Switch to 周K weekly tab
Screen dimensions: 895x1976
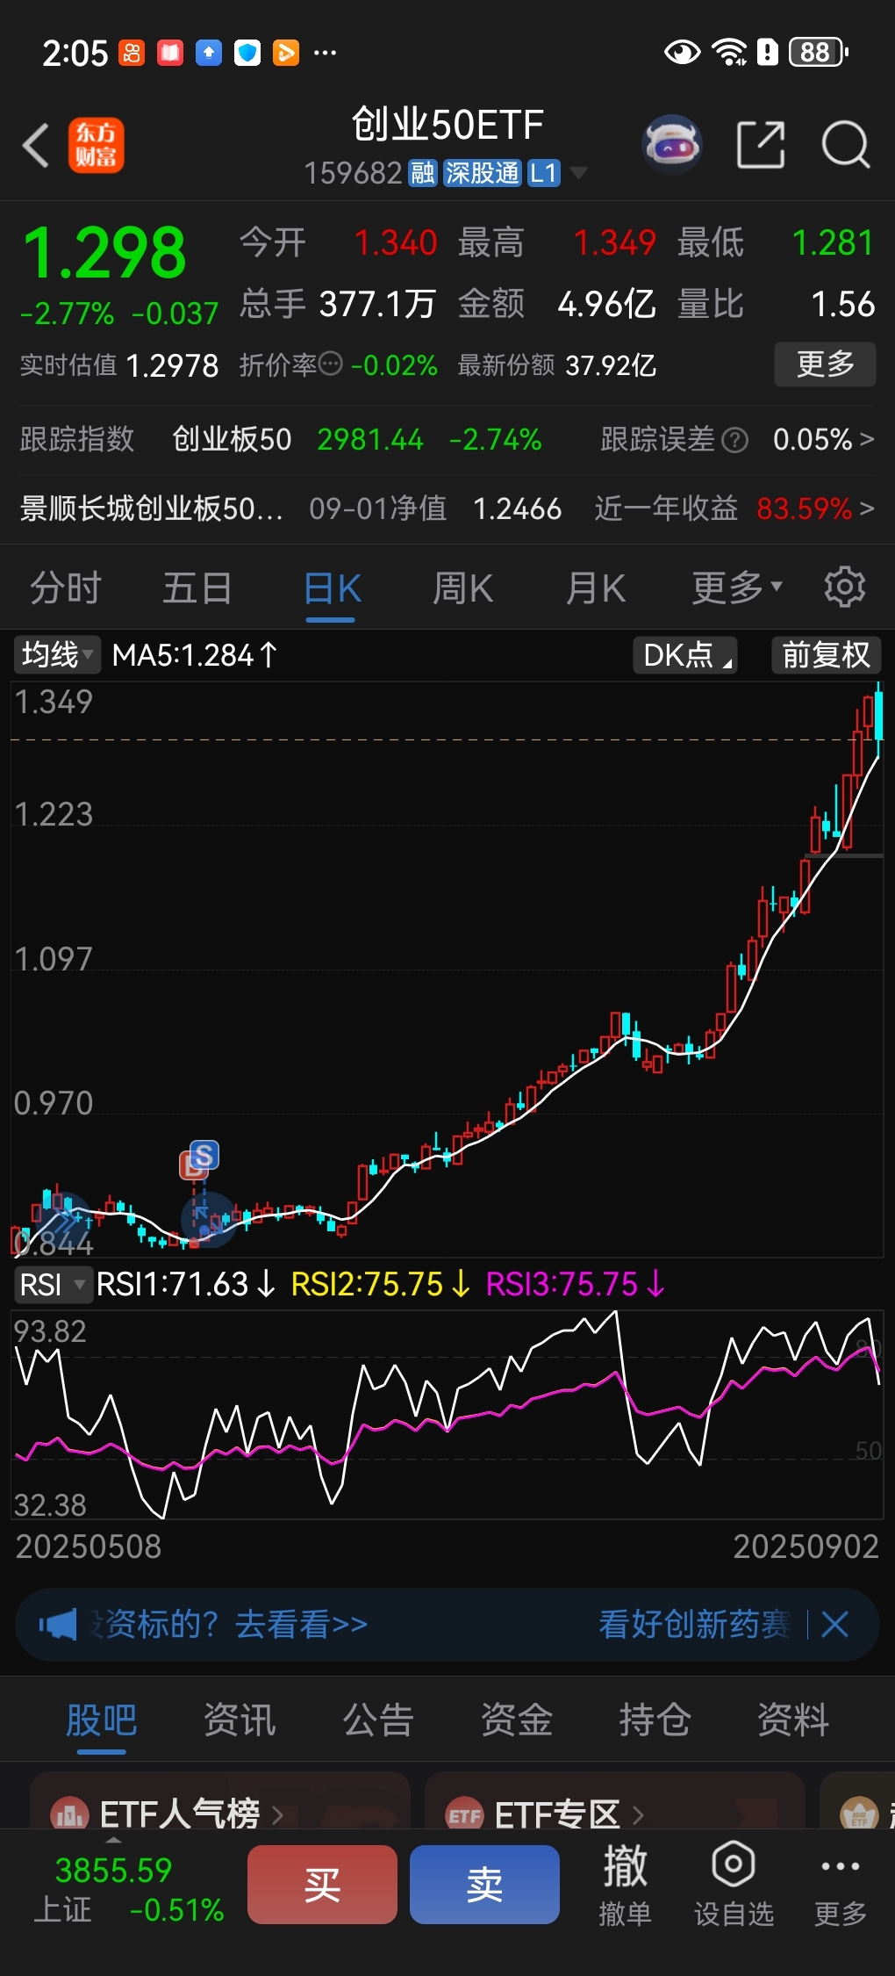[463, 588]
